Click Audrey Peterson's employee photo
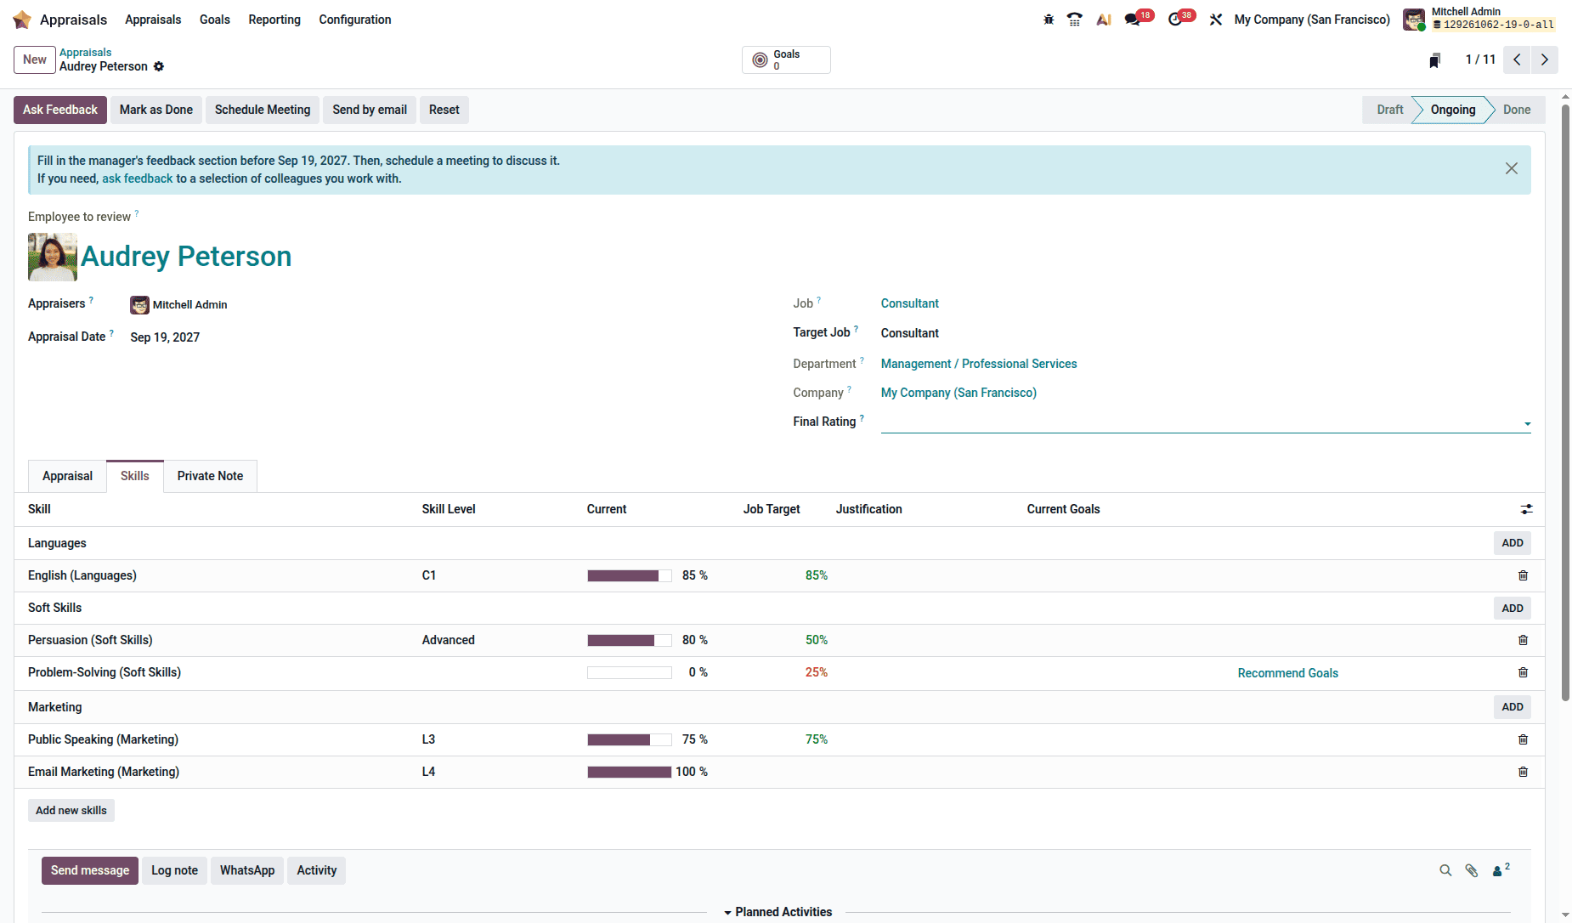This screenshot has height=923, width=1572. point(53,257)
